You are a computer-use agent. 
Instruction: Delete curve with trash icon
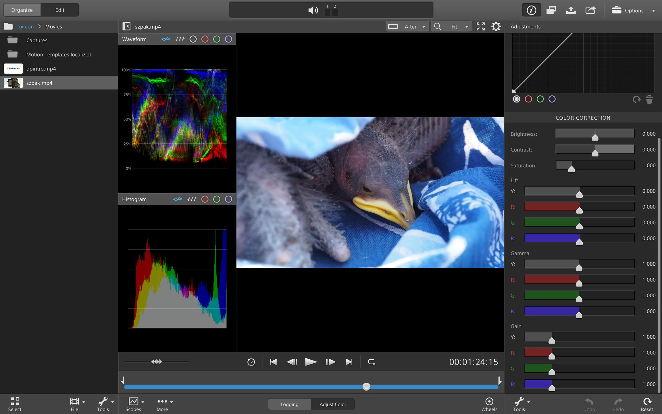click(649, 99)
